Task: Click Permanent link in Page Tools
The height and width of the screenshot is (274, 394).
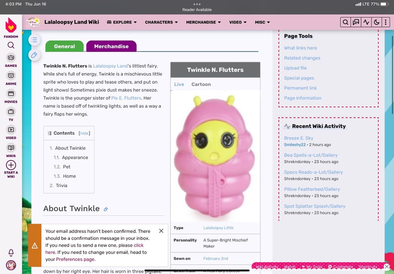Action: pos(300,88)
